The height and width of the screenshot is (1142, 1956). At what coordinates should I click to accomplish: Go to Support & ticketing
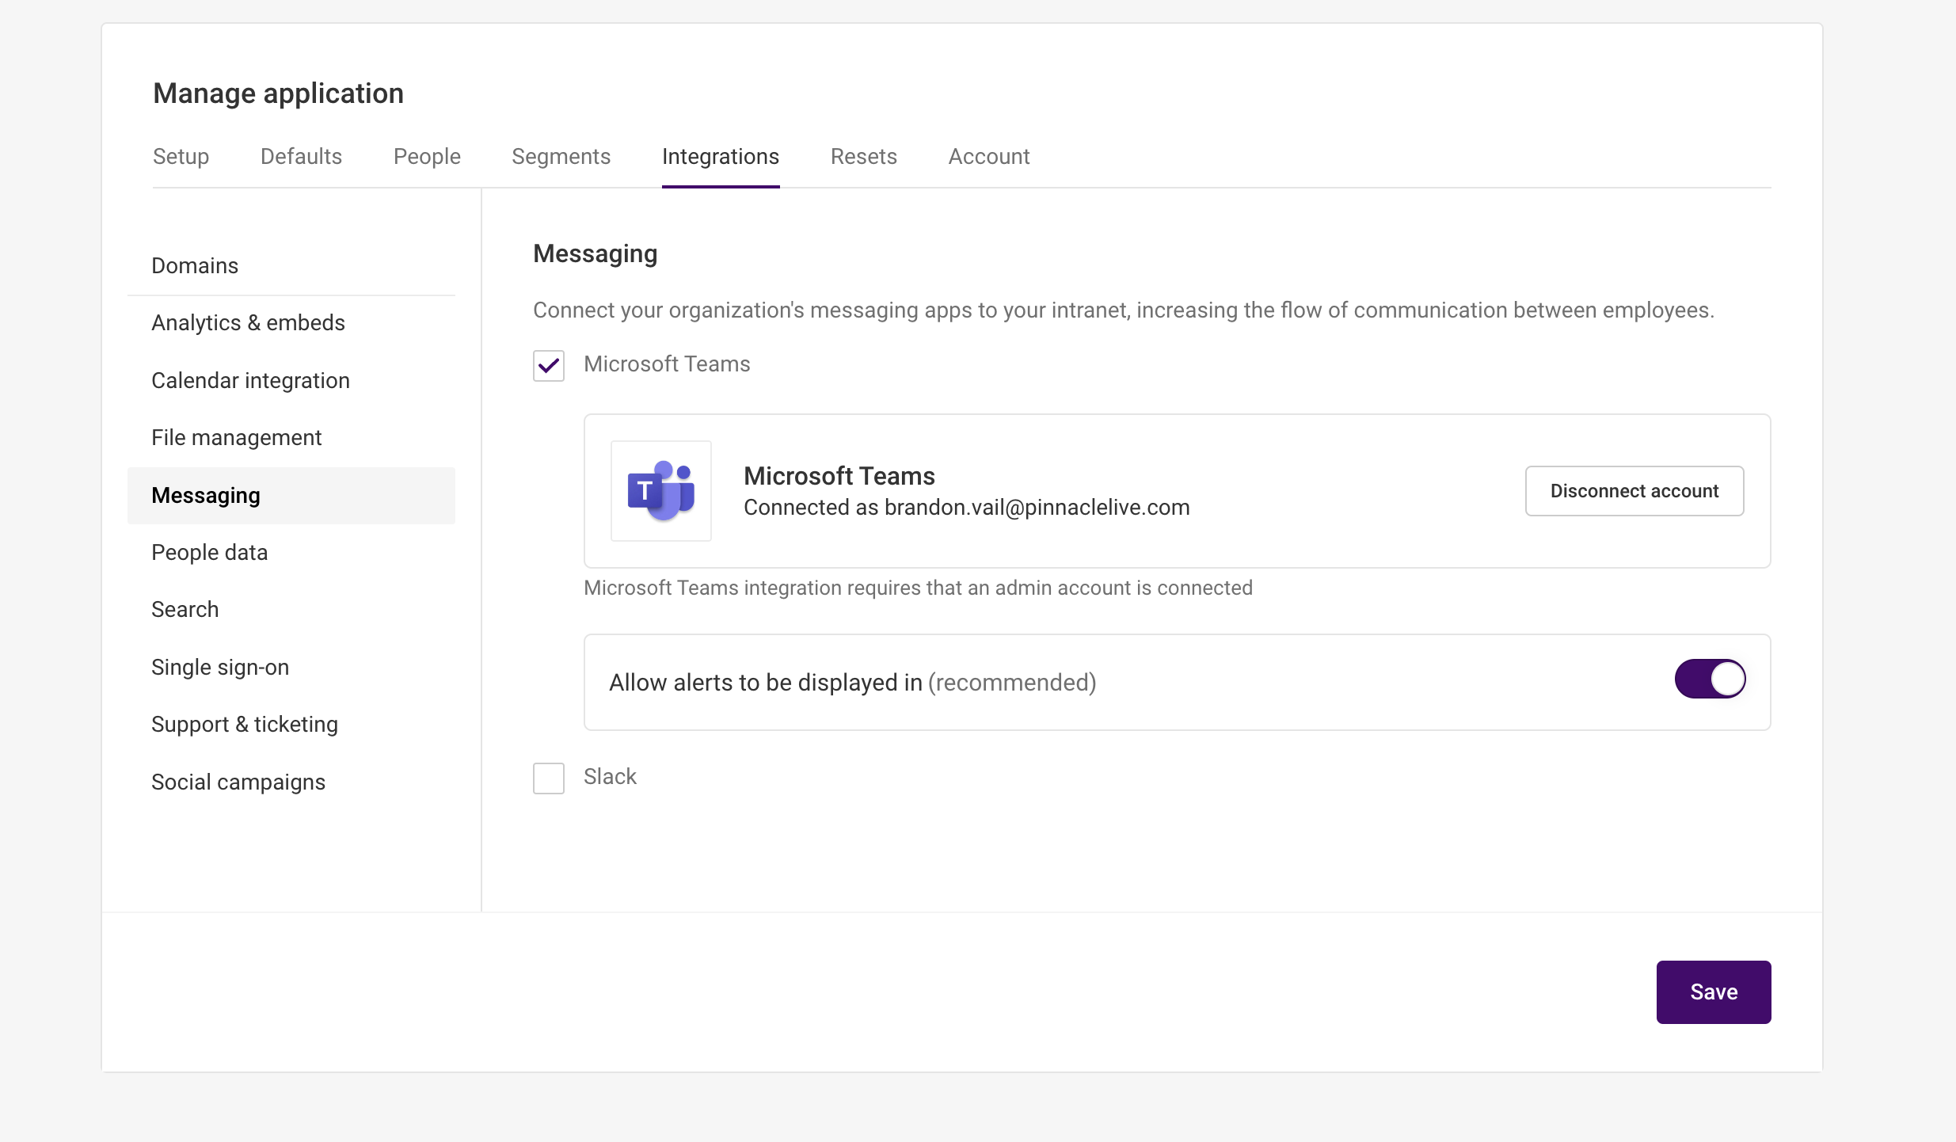291,725
